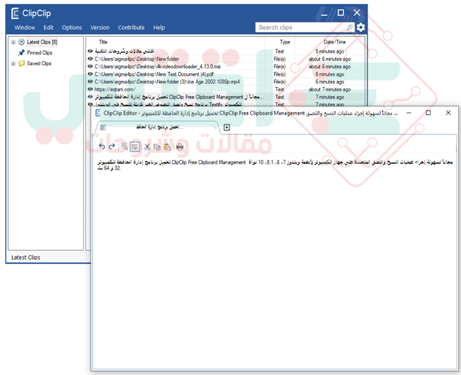The image size is (461, 375).
Task: Open ClipClip settings gear icon
Action: (x=361, y=28)
